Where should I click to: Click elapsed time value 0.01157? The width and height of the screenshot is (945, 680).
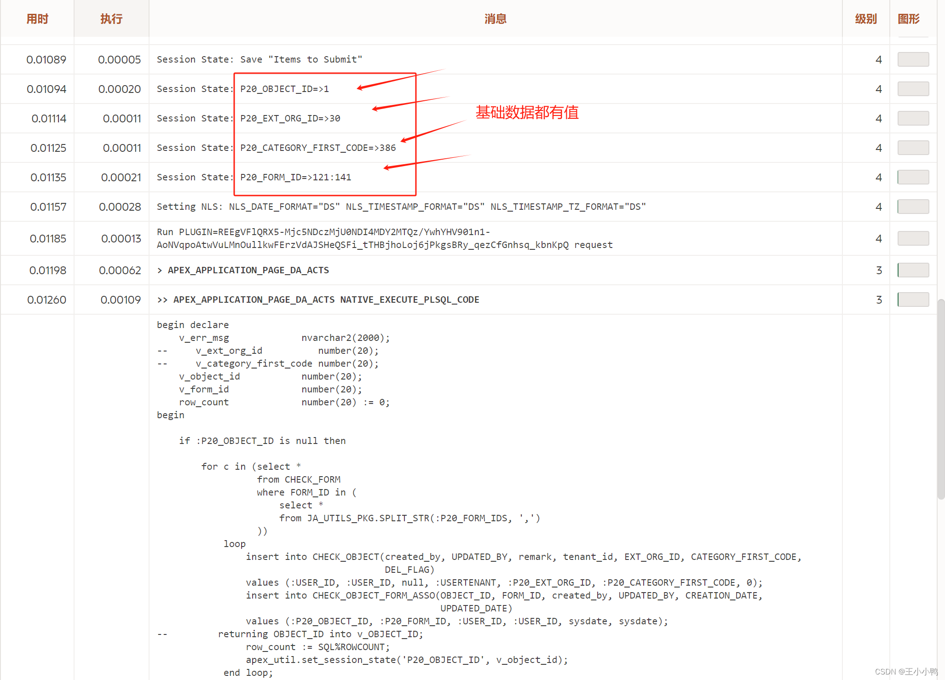tap(48, 207)
